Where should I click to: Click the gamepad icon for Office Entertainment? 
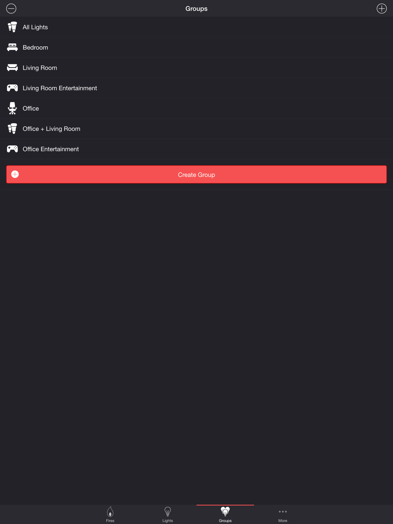tap(12, 149)
